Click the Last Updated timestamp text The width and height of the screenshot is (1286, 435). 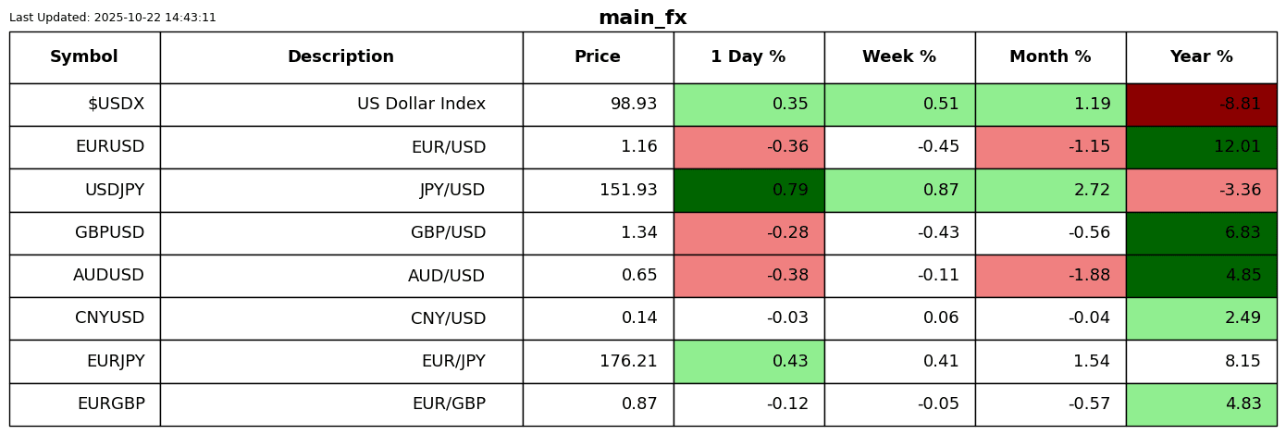113,18
